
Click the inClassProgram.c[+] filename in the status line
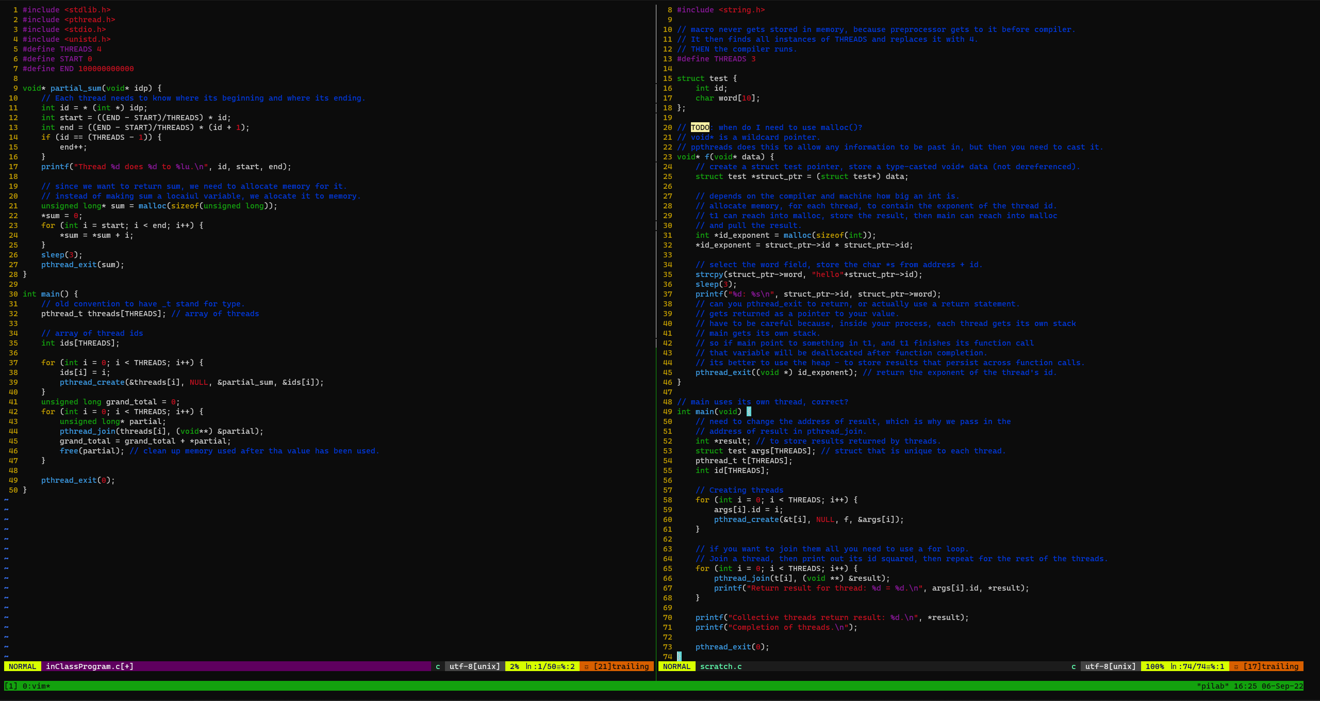click(x=90, y=666)
